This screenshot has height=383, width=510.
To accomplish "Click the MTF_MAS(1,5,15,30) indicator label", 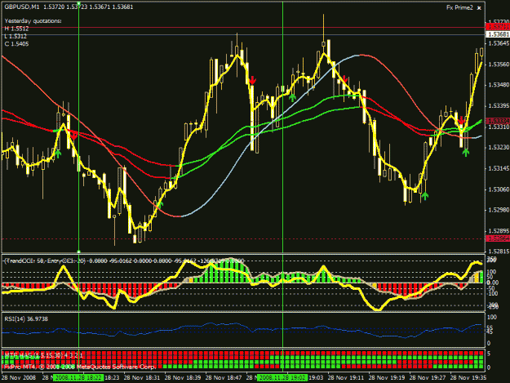I will (x=44, y=356).
